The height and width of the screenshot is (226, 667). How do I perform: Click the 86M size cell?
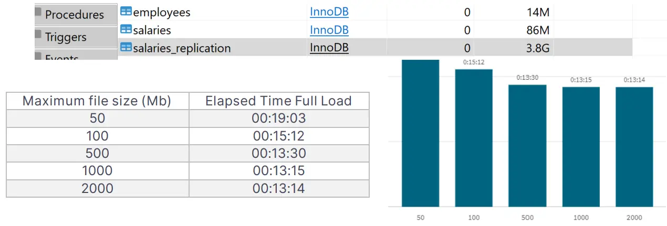[x=538, y=30]
